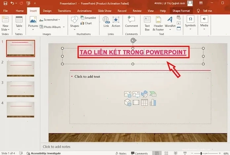The width and height of the screenshot is (230, 155).
Task: Click the 'Click to add text' placeholder
Action: click(x=87, y=77)
